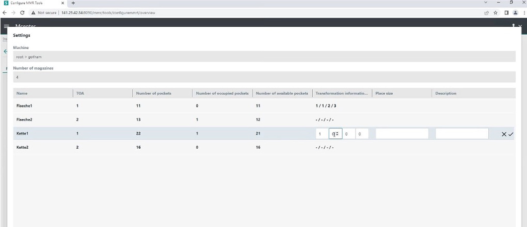527x227 pixels.
Task: Reload the page with browser refresh icon
Action: point(22,12)
